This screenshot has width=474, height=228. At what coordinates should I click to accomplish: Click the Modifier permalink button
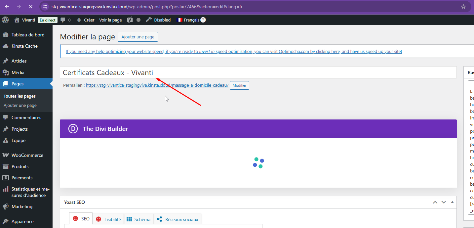click(239, 85)
